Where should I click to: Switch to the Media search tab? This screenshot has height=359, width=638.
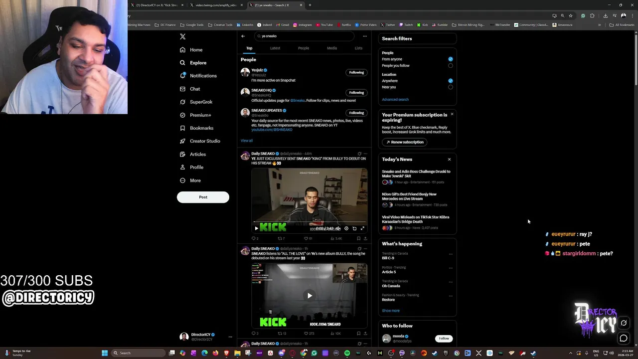[x=332, y=48]
